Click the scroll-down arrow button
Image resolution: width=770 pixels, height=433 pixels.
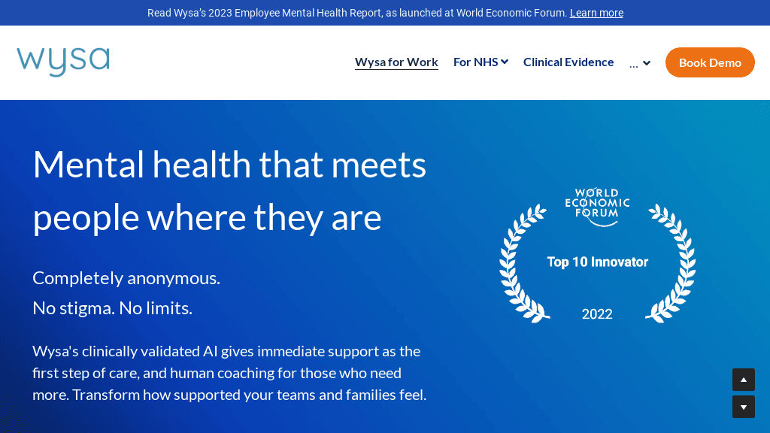pyautogui.click(x=743, y=406)
